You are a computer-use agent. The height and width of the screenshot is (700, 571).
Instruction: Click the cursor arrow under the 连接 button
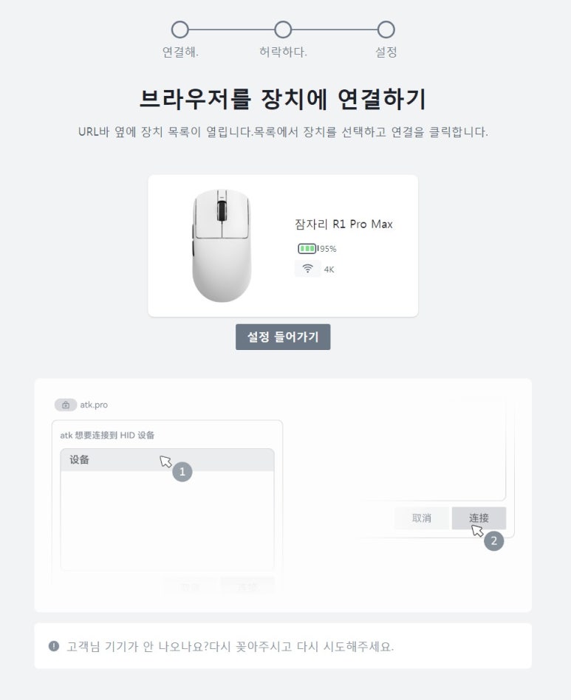click(476, 530)
